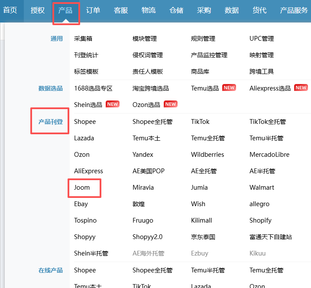The height and width of the screenshot is (288, 311).
Task: Click the NEW badge next to Ozon选品
Action: [171, 104]
